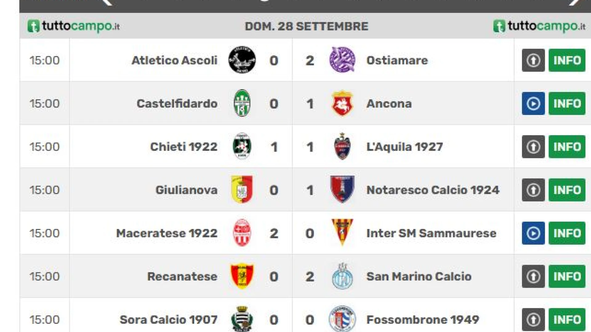Click the Notaresco Calcio 1924 crest
591x332 pixels.
pyautogui.click(x=342, y=190)
